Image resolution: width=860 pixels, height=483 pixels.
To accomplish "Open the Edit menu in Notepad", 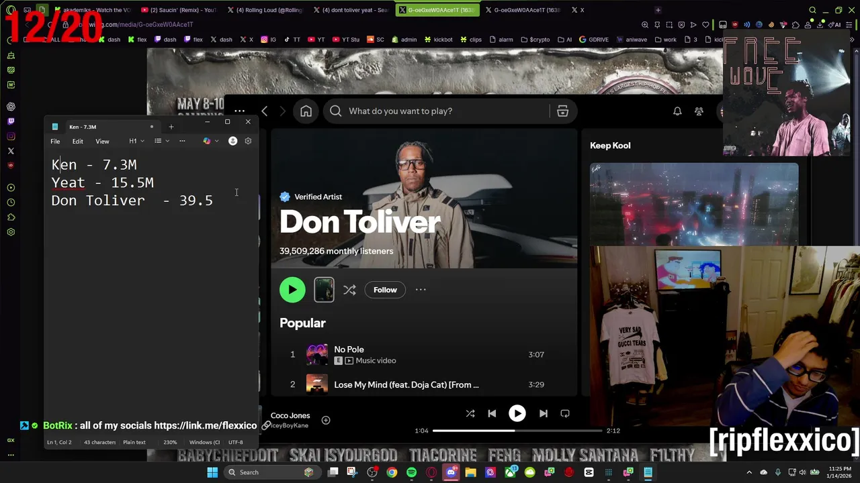I will pyautogui.click(x=78, y=142).
